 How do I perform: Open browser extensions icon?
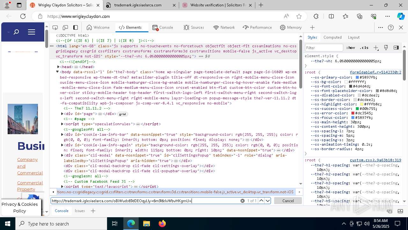click(x=316, y=16)
